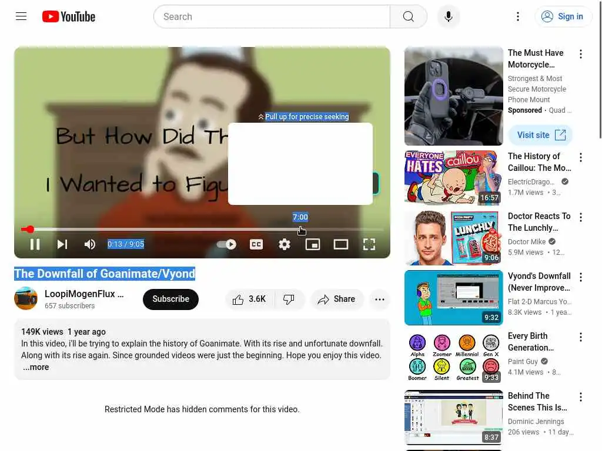Viewport: 602px width, 451px height.
Task: Click the red scrubber handle
Action: click(31, 230)
